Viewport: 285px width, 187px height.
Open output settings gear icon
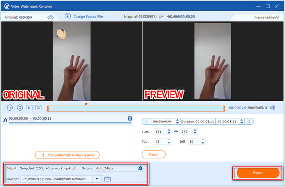(x=140, y=168)
